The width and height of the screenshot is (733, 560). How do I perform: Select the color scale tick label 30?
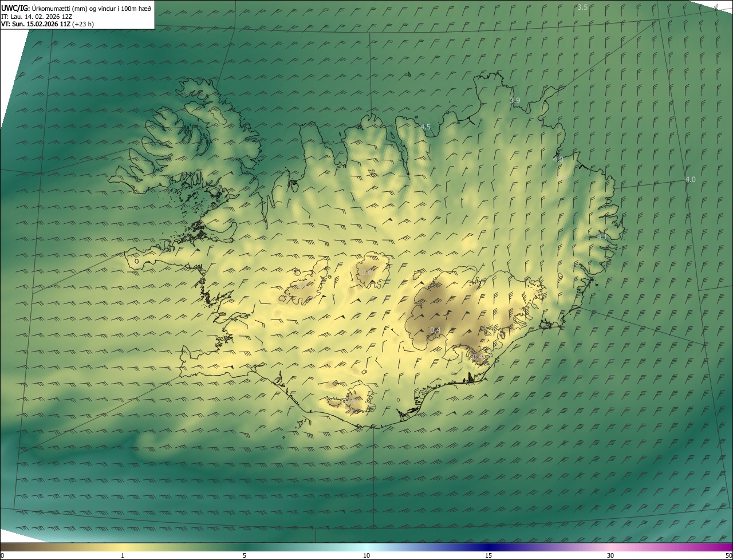click(610, 555)
